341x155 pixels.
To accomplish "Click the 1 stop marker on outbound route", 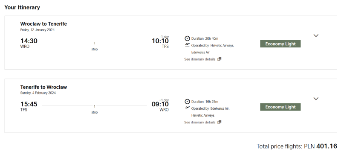I will click(x=94, y=46).
